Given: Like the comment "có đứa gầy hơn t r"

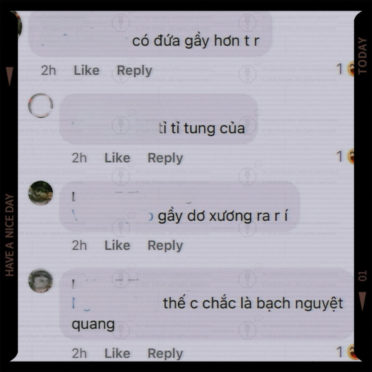Looking at the screenshot, I should [x=86, y=71].
